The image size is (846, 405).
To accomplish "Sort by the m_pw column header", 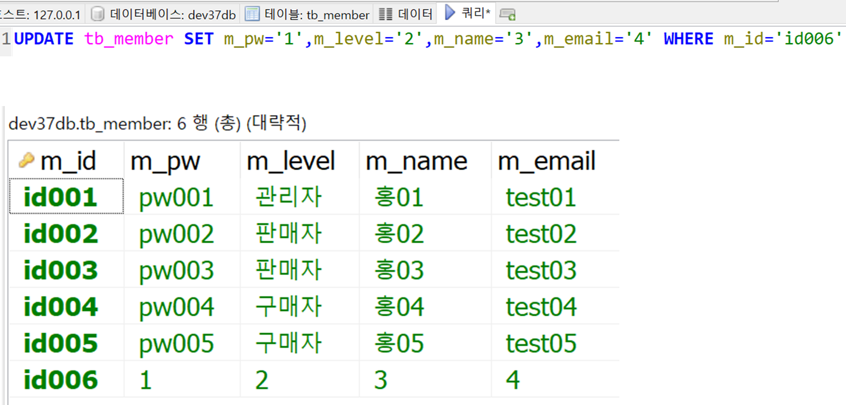I will click(182, 161).
